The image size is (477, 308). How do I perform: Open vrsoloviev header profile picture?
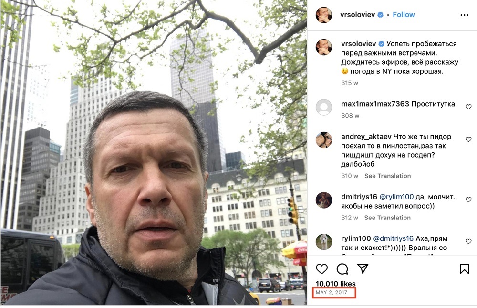click(324, 15)
